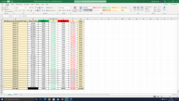This screenshot has height=101, width=179.
Task: Click in the title bar Search box
Action: 90,1
